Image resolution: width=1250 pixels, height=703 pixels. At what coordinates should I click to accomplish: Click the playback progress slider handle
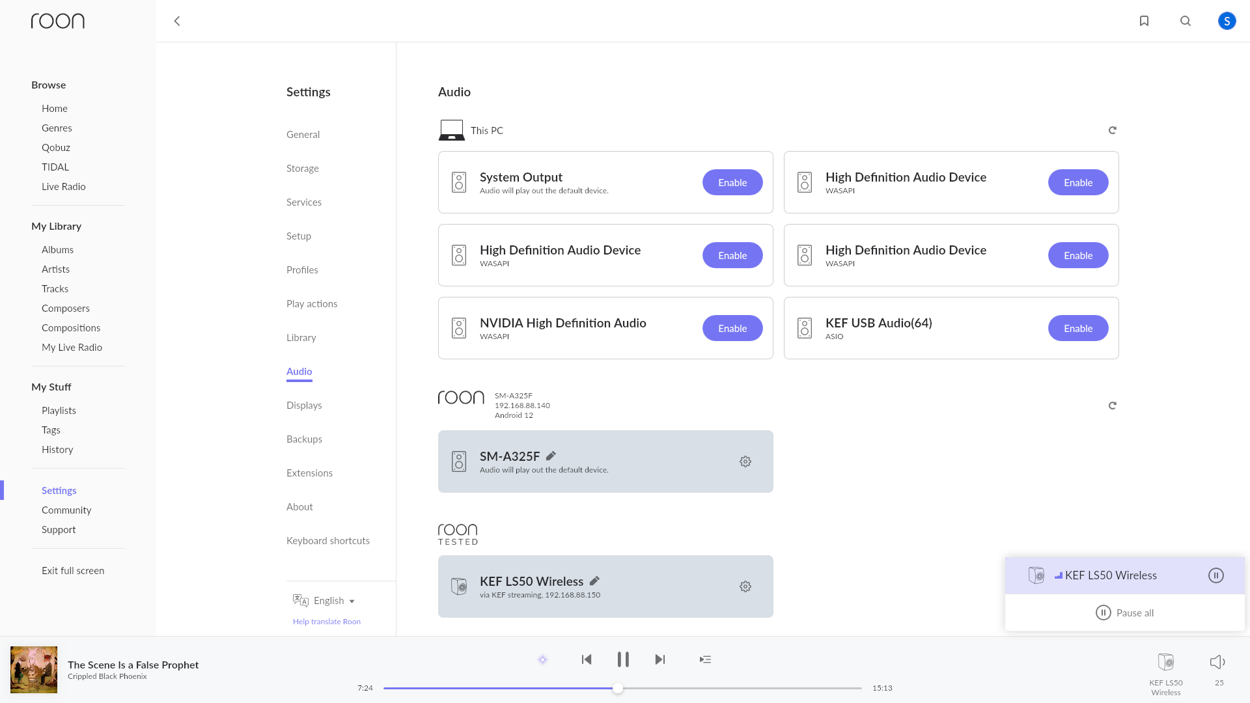click(618, 688)
